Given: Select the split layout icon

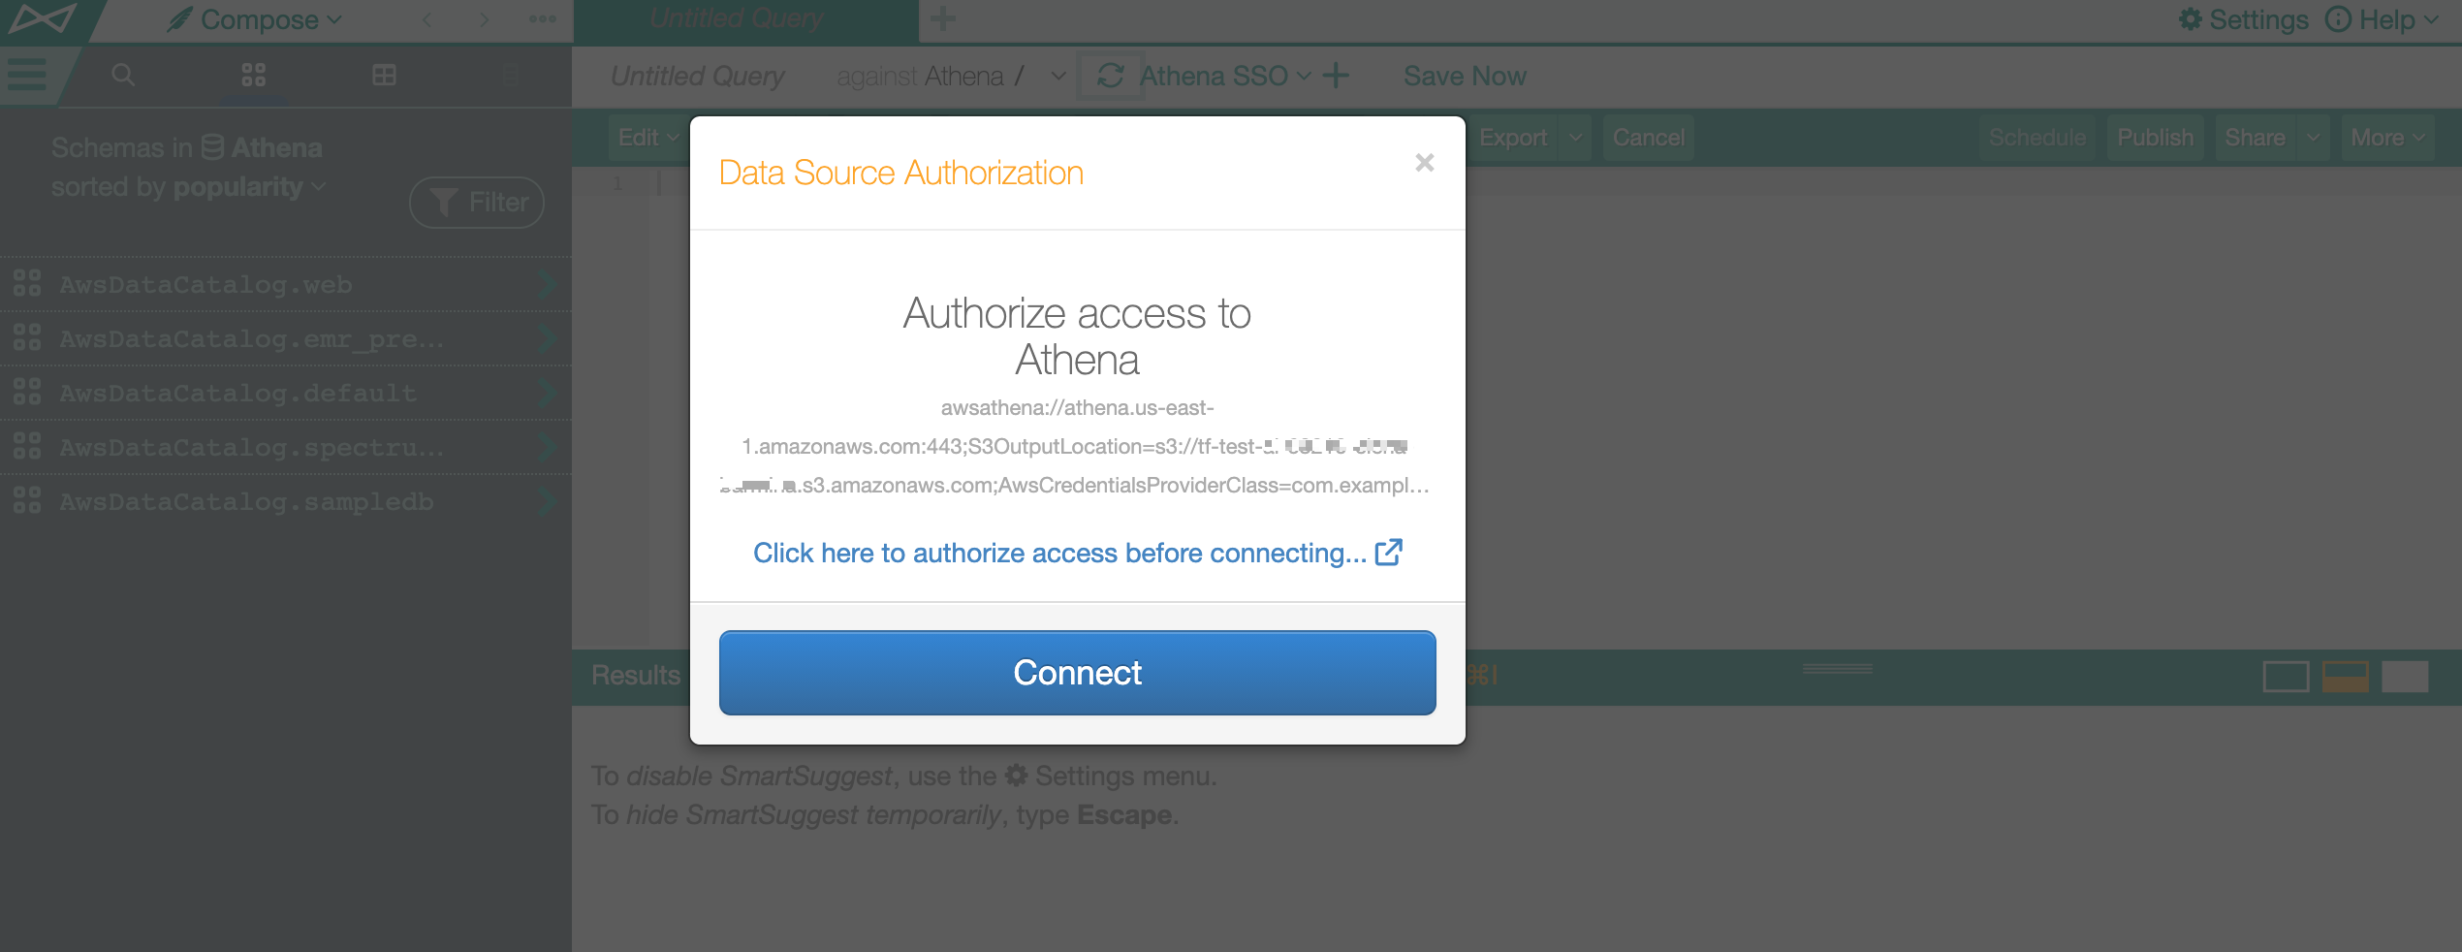Looking at the screenshot, I should point(2345,676).
